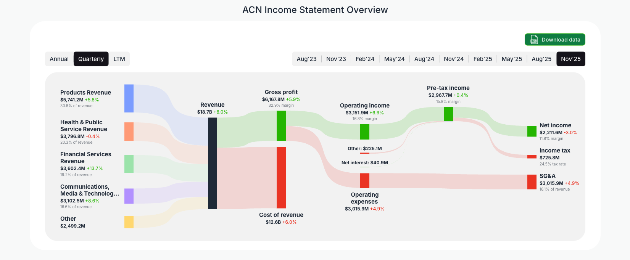The image size is (630, 260).
Task: Click the Download data button
Action: tap(555, 39)
